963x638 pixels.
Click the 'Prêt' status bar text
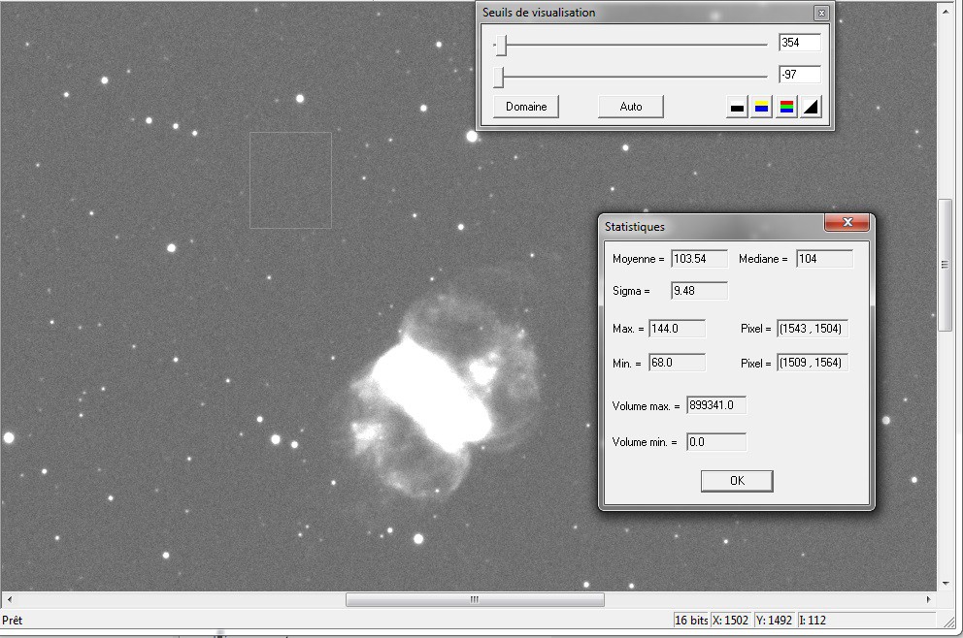[13, 621]
